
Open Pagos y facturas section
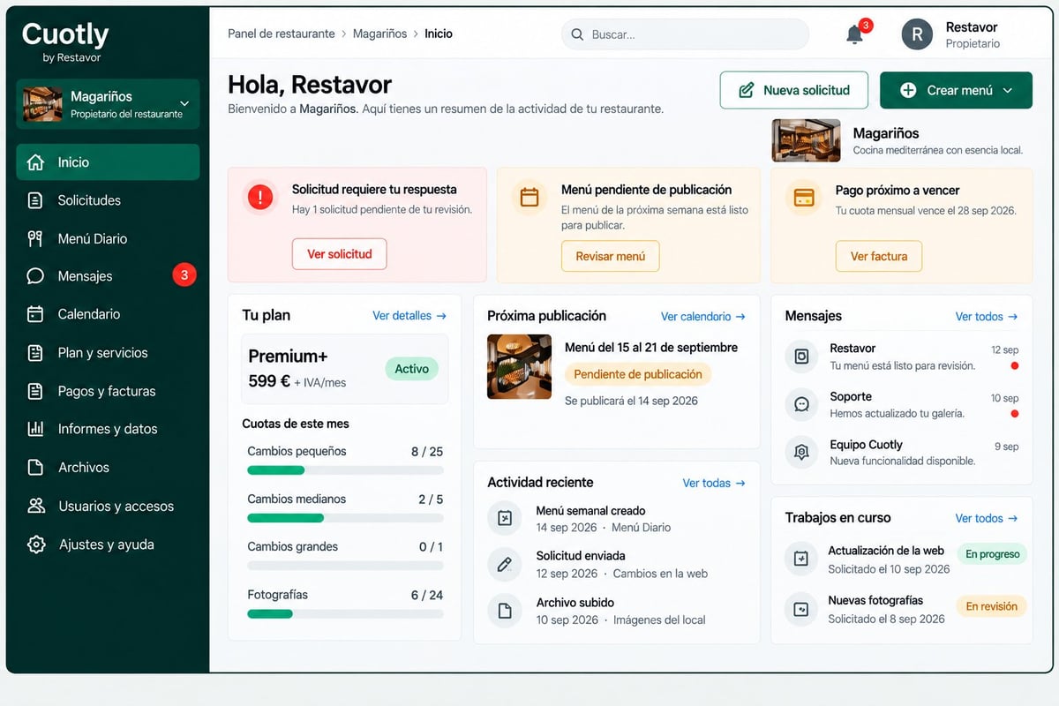tap(108, 391)
